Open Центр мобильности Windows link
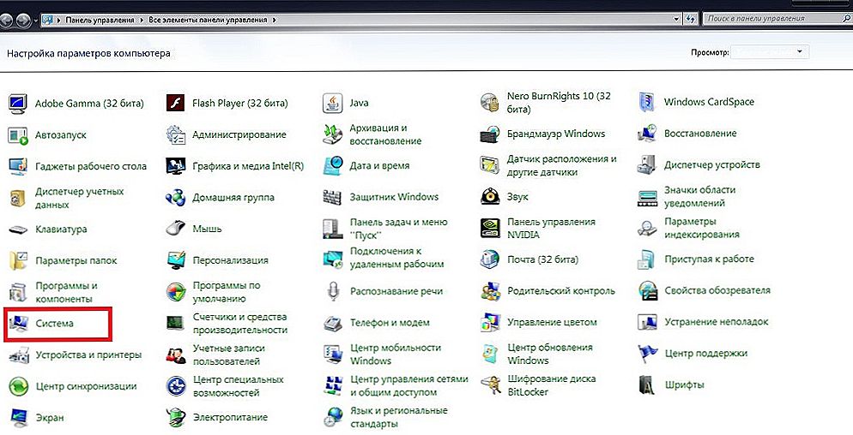 [x=396, y=355]
